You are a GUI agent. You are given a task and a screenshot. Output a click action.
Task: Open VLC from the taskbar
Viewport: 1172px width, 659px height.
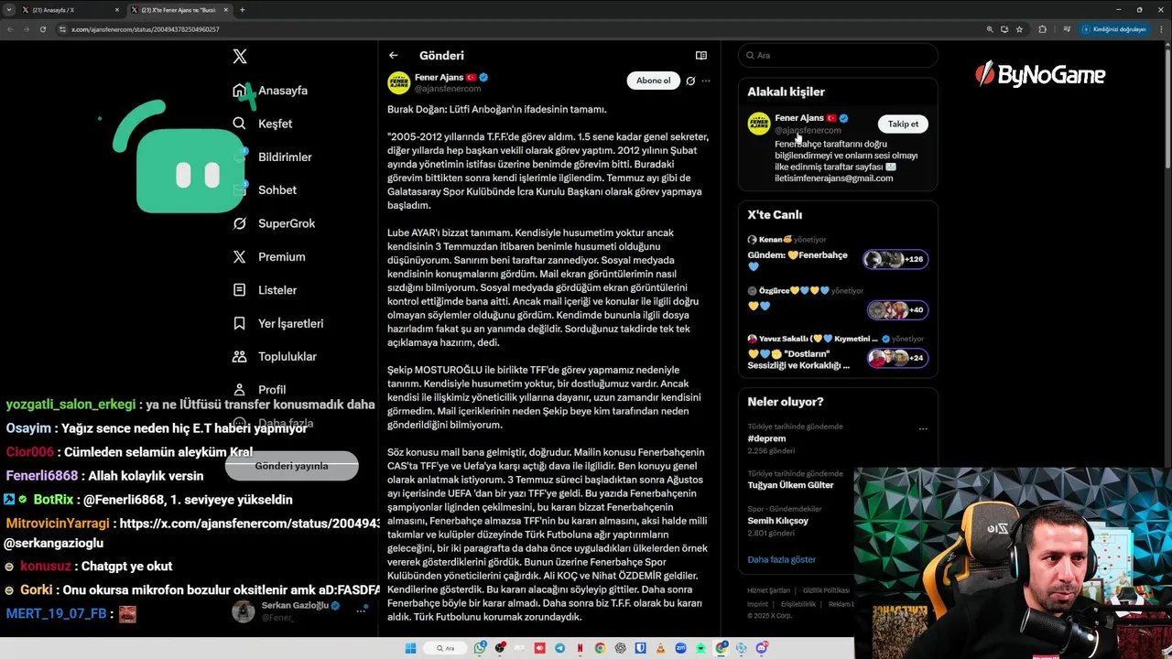coord(660,648)
